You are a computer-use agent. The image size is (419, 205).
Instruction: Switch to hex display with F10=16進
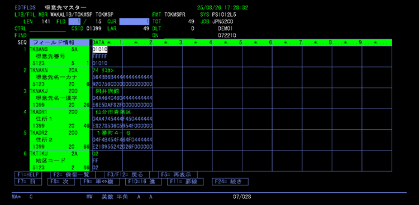(143, 182)
